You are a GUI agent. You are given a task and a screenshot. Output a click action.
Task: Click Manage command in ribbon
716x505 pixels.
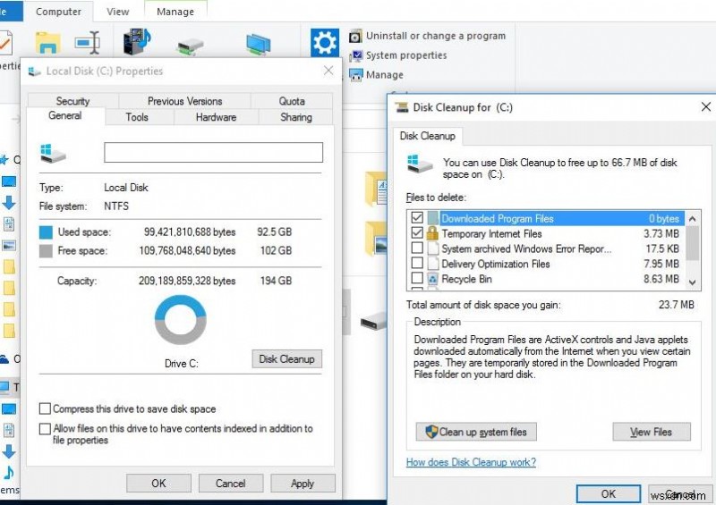[385, 75]
